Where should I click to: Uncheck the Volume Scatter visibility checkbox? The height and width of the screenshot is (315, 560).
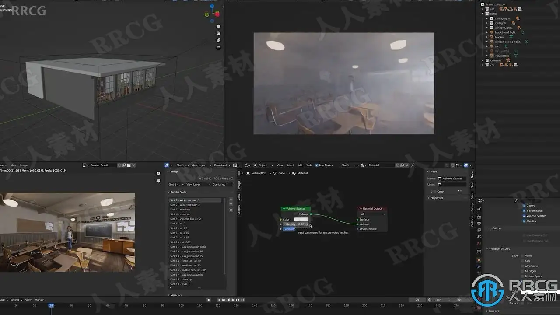coord(525,216)
